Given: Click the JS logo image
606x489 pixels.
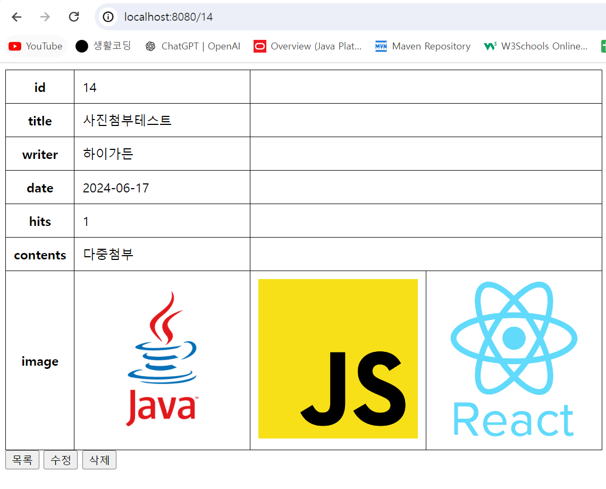Looking at the screenshot, I should coord(338,359).
